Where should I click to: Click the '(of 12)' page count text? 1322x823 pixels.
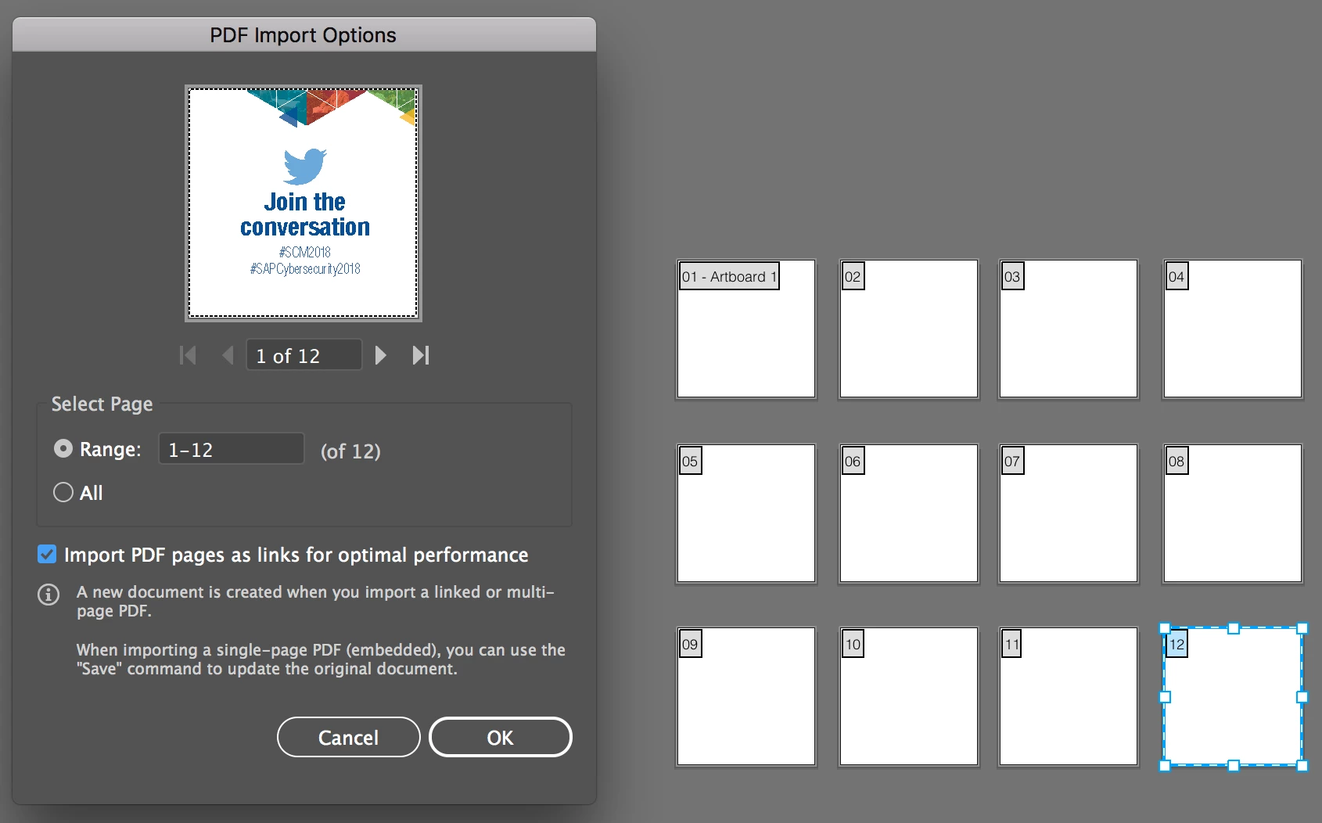[350, 451]
